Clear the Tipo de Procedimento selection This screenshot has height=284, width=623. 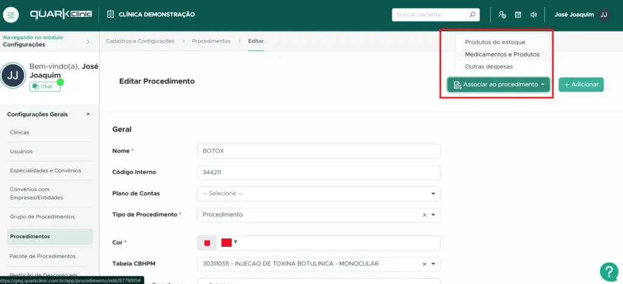click(424, 215)
